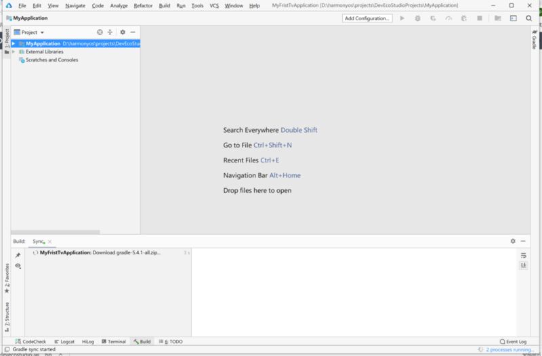
Task: Click the background processes spinner in the status bar
Action: (x=480, y=350)
